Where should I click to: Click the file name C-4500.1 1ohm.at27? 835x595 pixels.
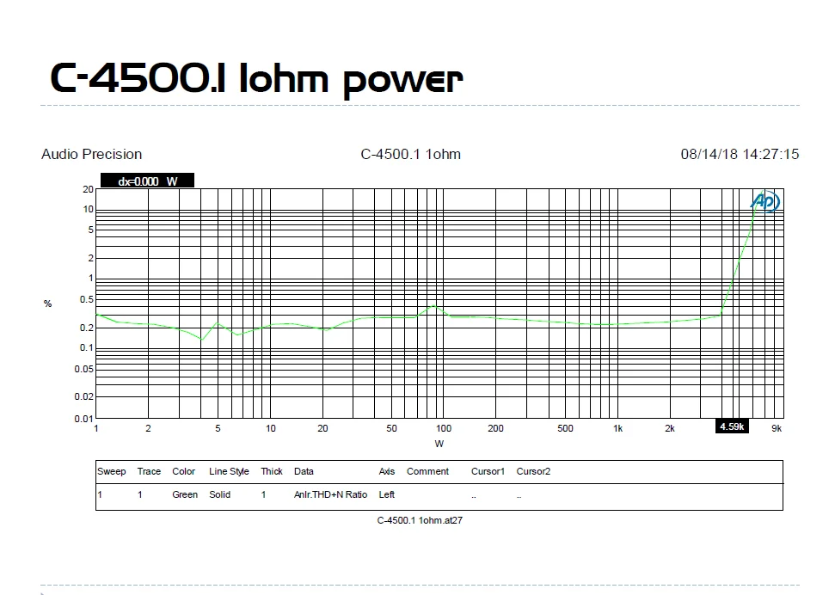[420, 520]
